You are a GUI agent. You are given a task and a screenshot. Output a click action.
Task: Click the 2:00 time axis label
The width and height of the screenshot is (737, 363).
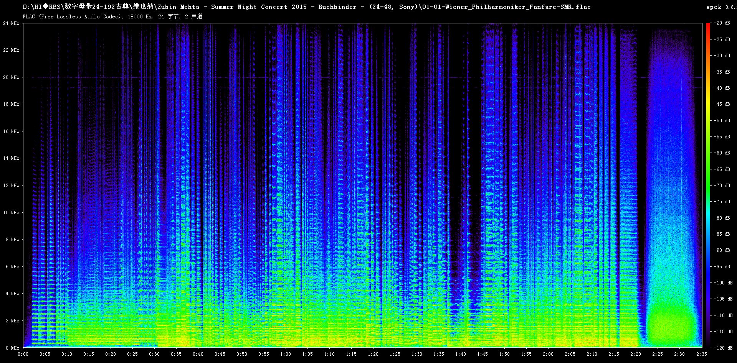[x=548, y=354]
